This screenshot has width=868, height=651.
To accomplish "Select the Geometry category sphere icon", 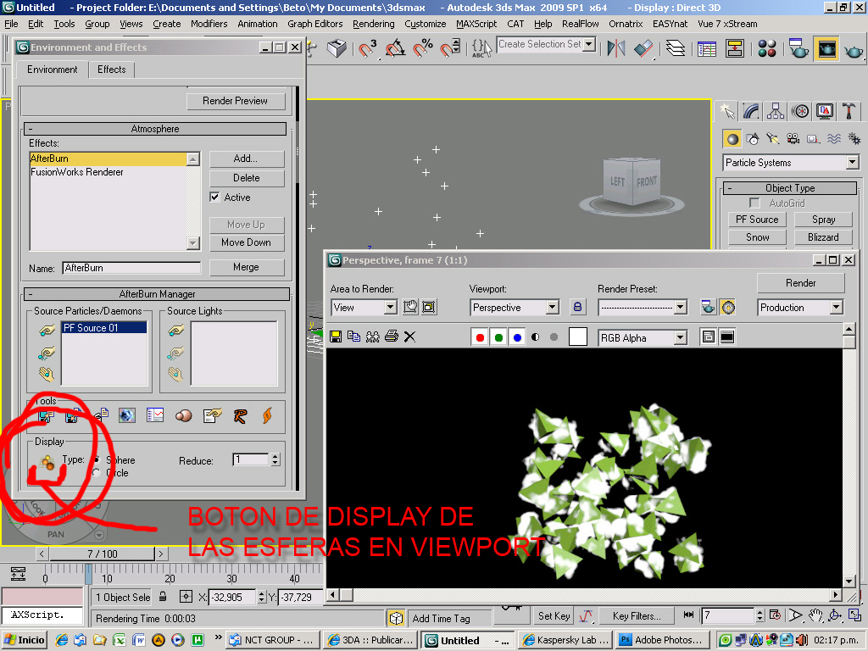I will pyautogui.click(x=732, y=139).
